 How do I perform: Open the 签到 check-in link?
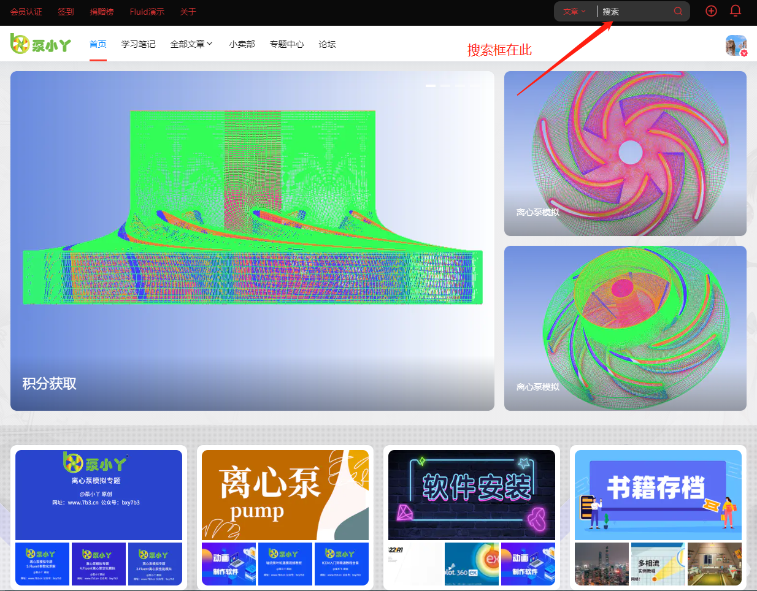(x=66, y=11)
